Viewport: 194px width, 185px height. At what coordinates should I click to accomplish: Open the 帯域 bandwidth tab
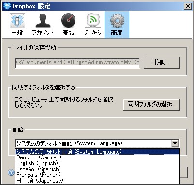pyautogui.click(x=69, y=25)
